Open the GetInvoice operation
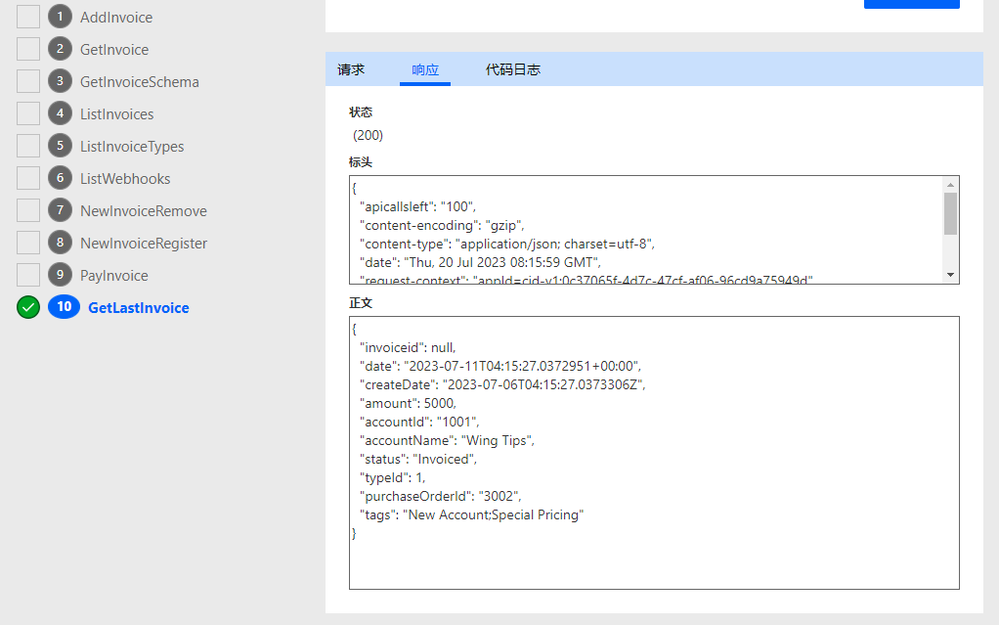The image size is (999, 625). pos(114,50)
